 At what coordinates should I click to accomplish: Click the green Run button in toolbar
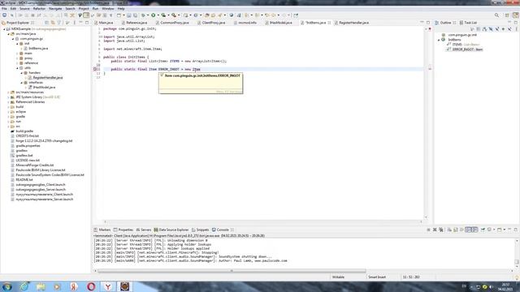click(154, 15)
